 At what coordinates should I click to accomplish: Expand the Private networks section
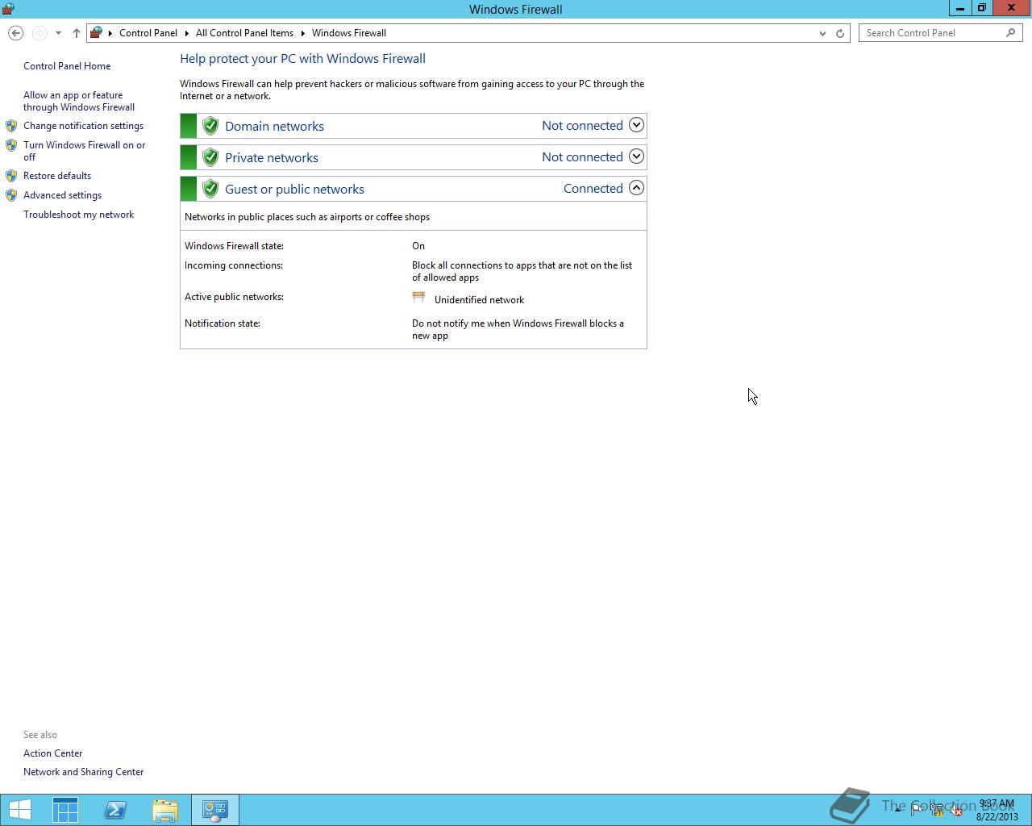pyautogui.click(x=636, y=156)
